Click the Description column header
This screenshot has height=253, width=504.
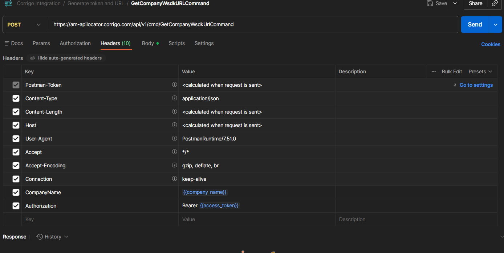(352, 72)
